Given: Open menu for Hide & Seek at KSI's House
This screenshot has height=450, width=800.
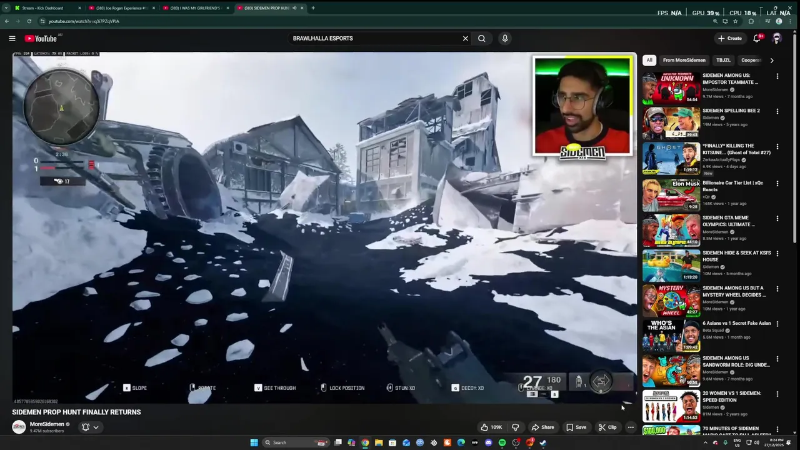Looking at the screenshot, I should pos(777,254).
